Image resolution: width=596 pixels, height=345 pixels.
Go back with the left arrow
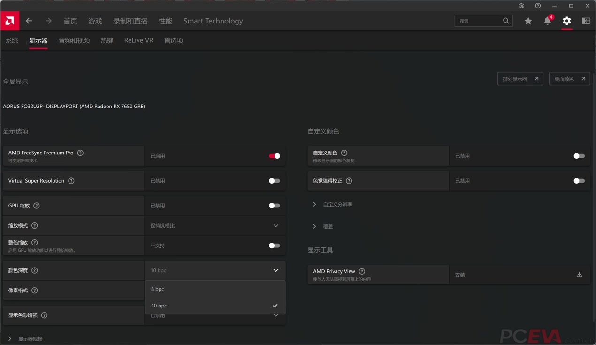29,21
